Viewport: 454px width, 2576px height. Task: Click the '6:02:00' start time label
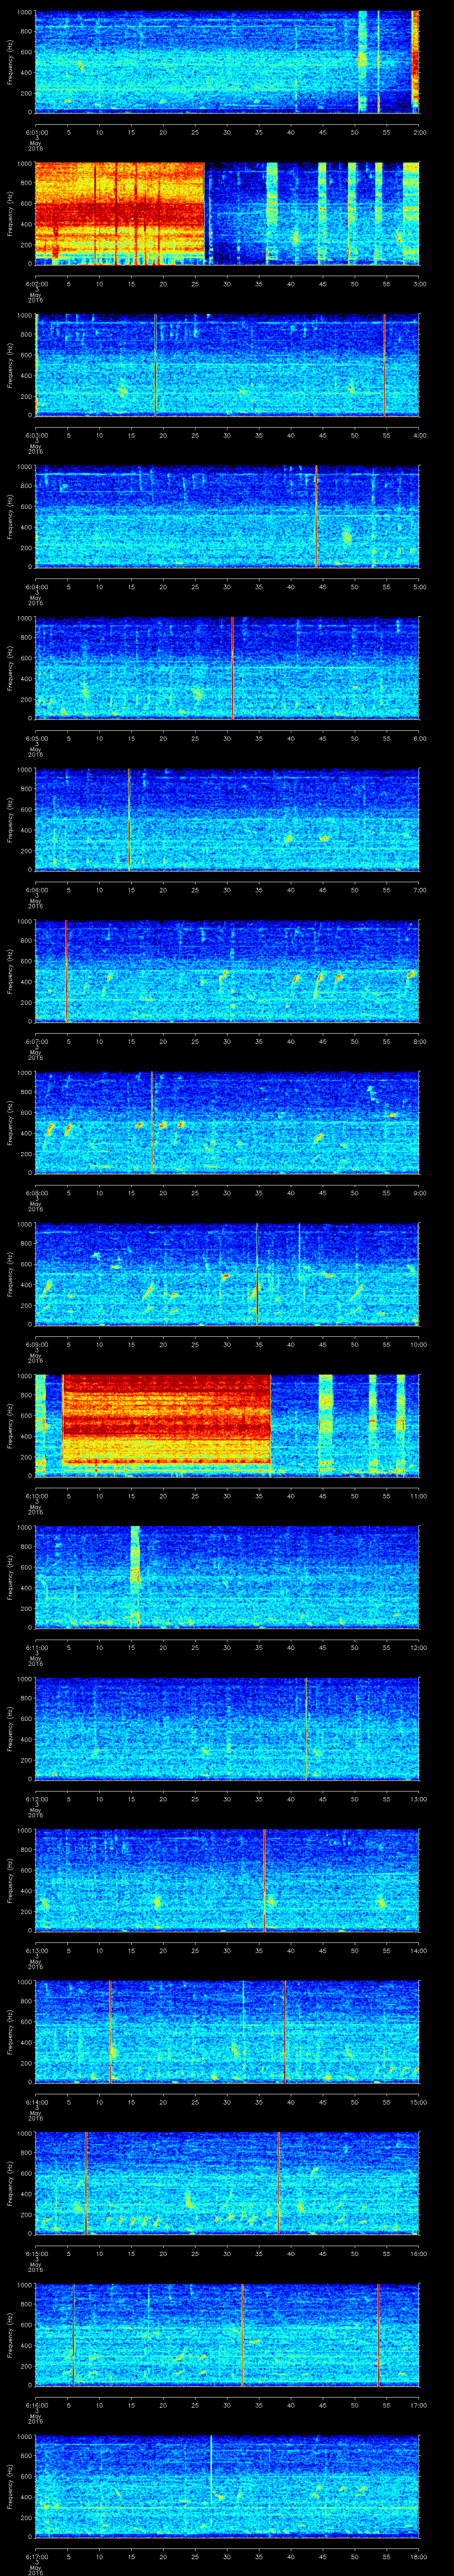[x=36, y=284]
